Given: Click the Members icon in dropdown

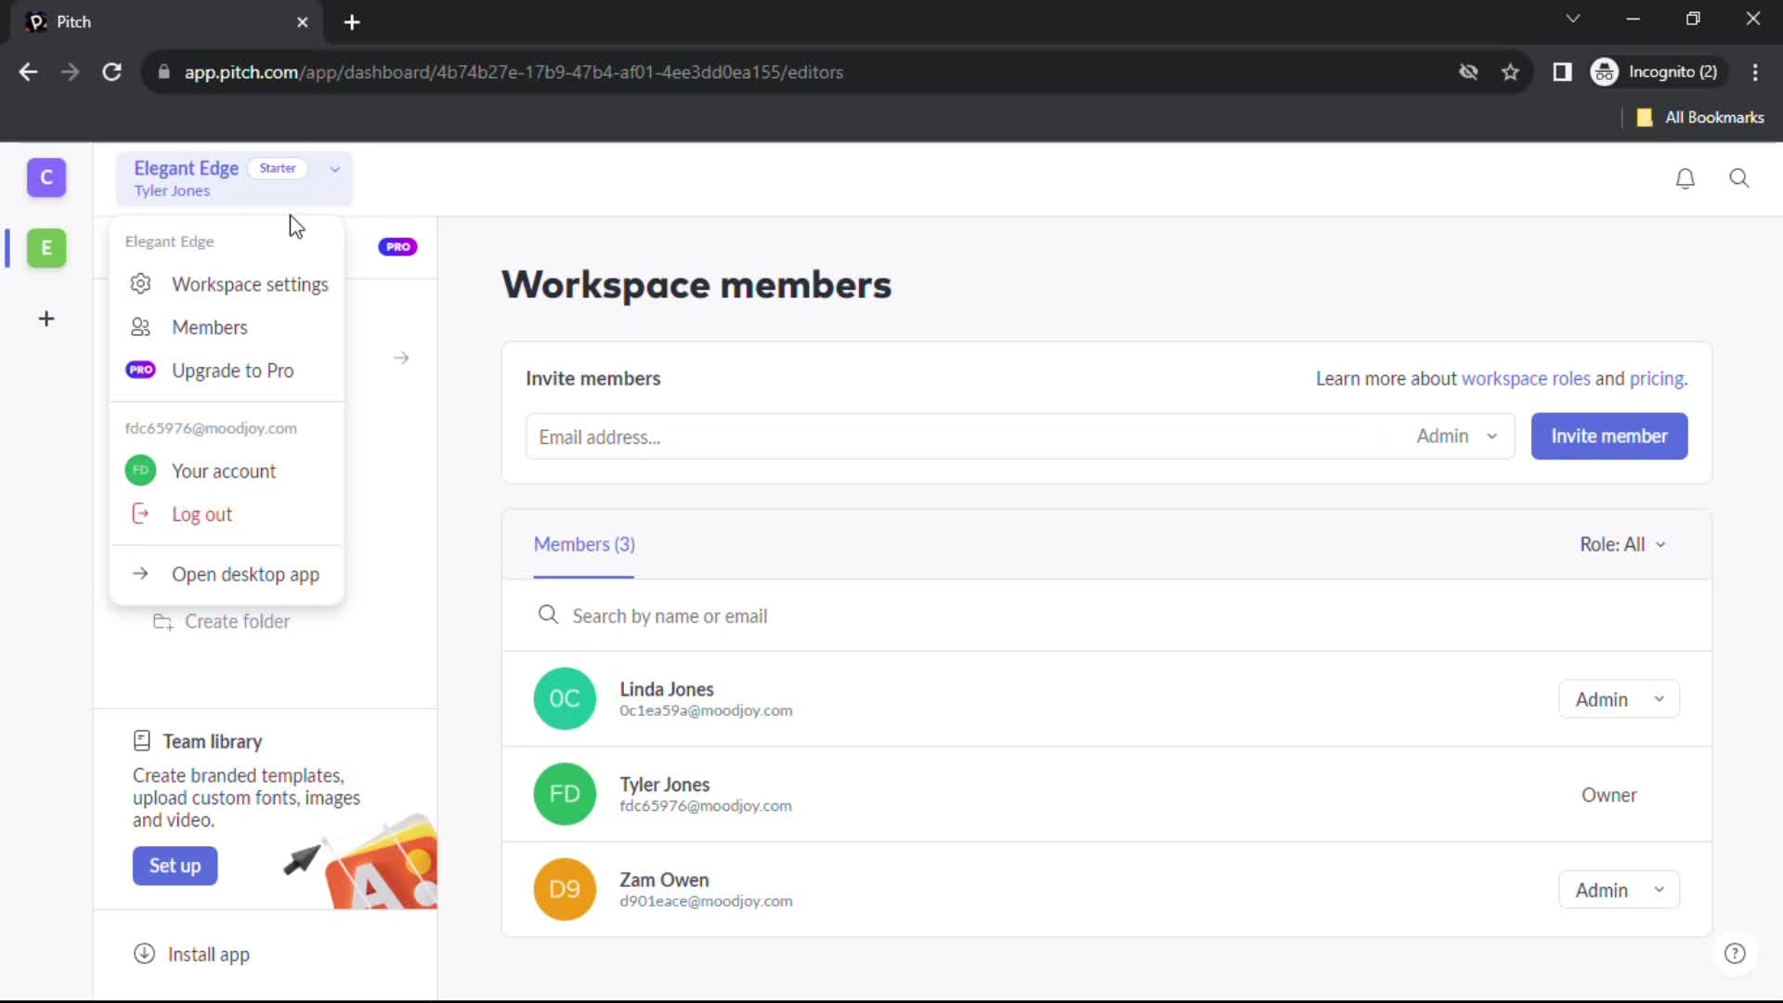Looking at the screenshot, I should point(141,327).
